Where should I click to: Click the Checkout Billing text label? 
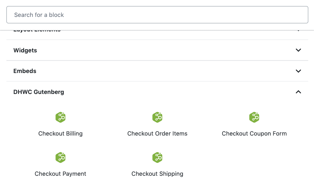(x=60, y=134)
